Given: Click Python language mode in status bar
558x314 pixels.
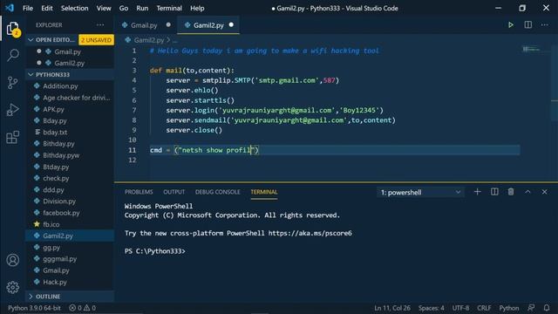Looking at the screenshot, I should [x=509, y=308].
